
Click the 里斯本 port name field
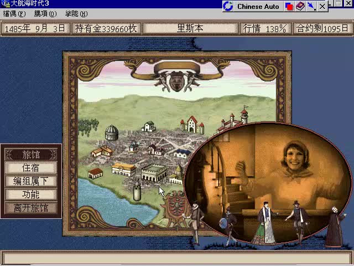[190, 28]
